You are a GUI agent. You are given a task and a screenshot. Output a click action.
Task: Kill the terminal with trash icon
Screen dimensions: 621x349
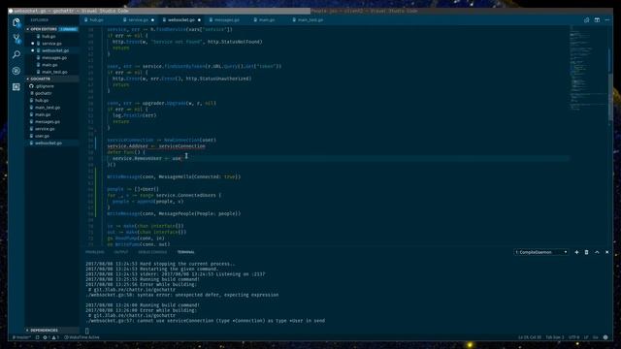[x=586, y=252]
